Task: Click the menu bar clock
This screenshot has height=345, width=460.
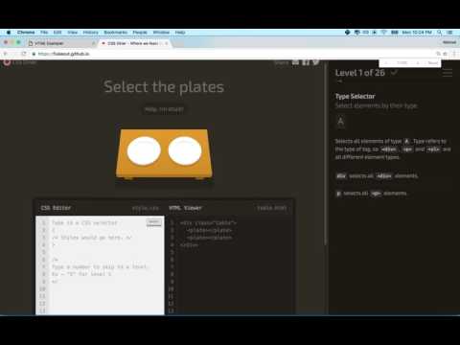Action: [x=417, y=33]
